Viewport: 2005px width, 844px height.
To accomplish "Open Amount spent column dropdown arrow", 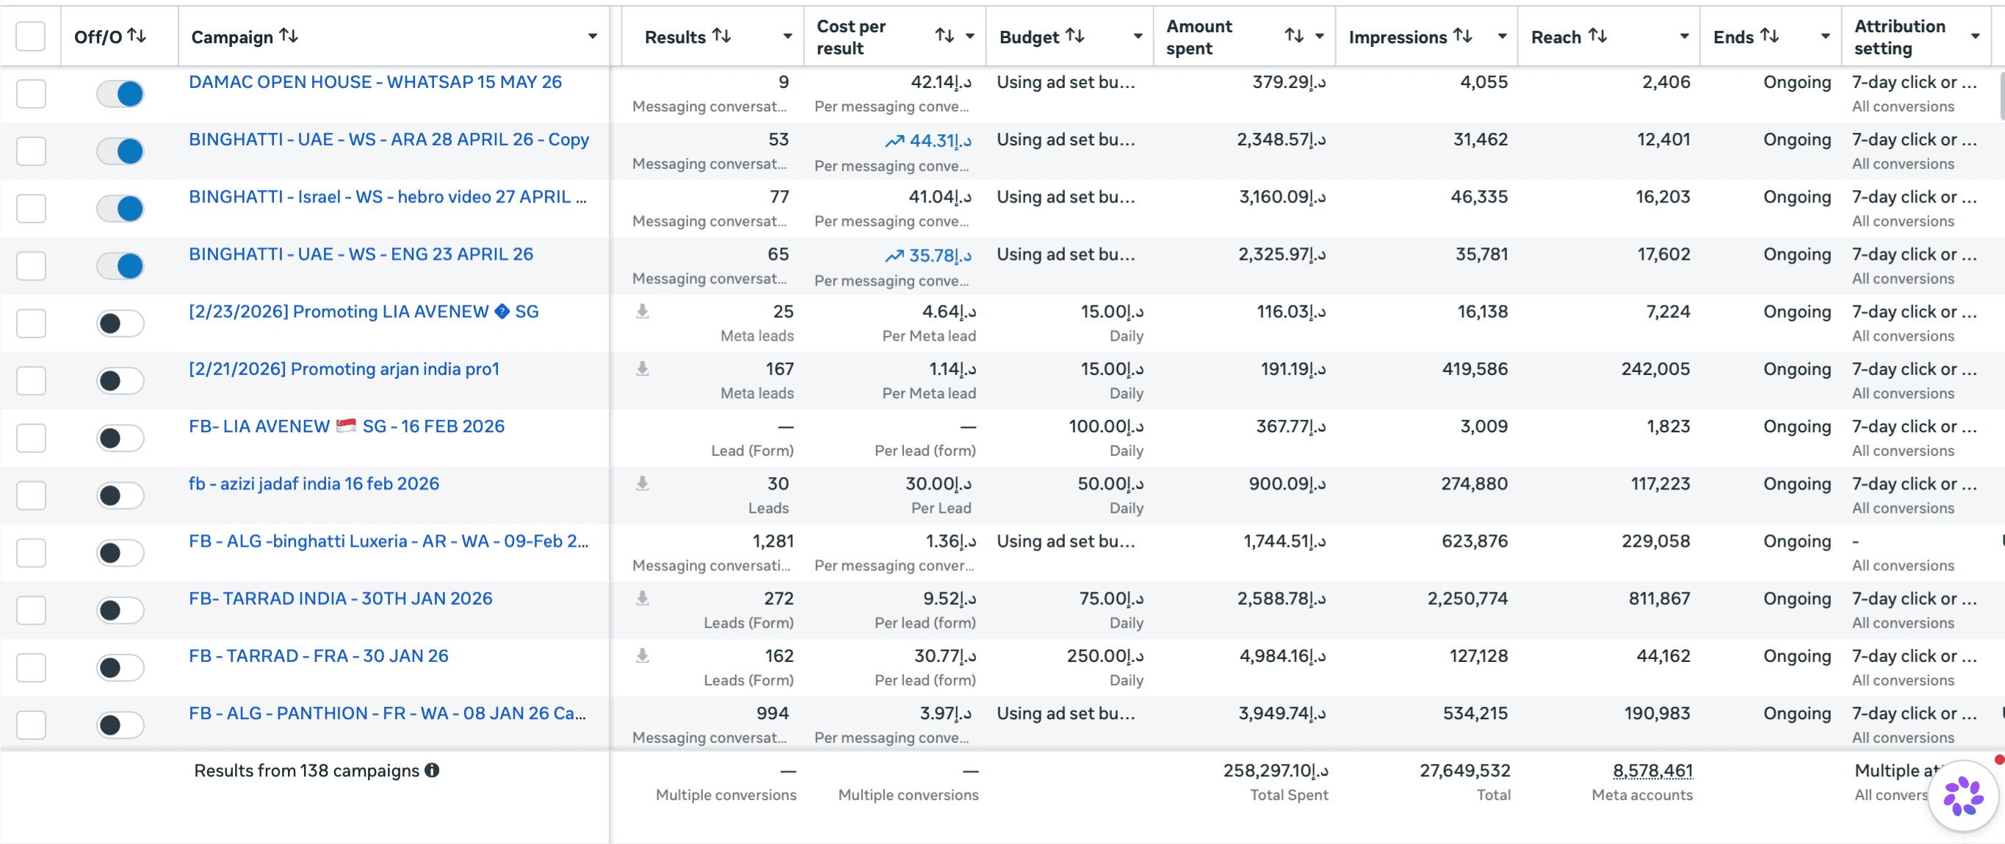I will [x=1319, y=37].
